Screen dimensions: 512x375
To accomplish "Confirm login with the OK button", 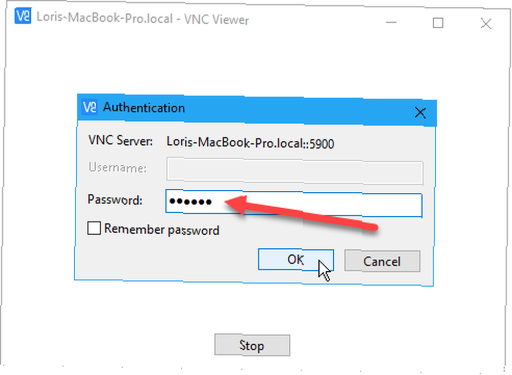I will 295,260.
